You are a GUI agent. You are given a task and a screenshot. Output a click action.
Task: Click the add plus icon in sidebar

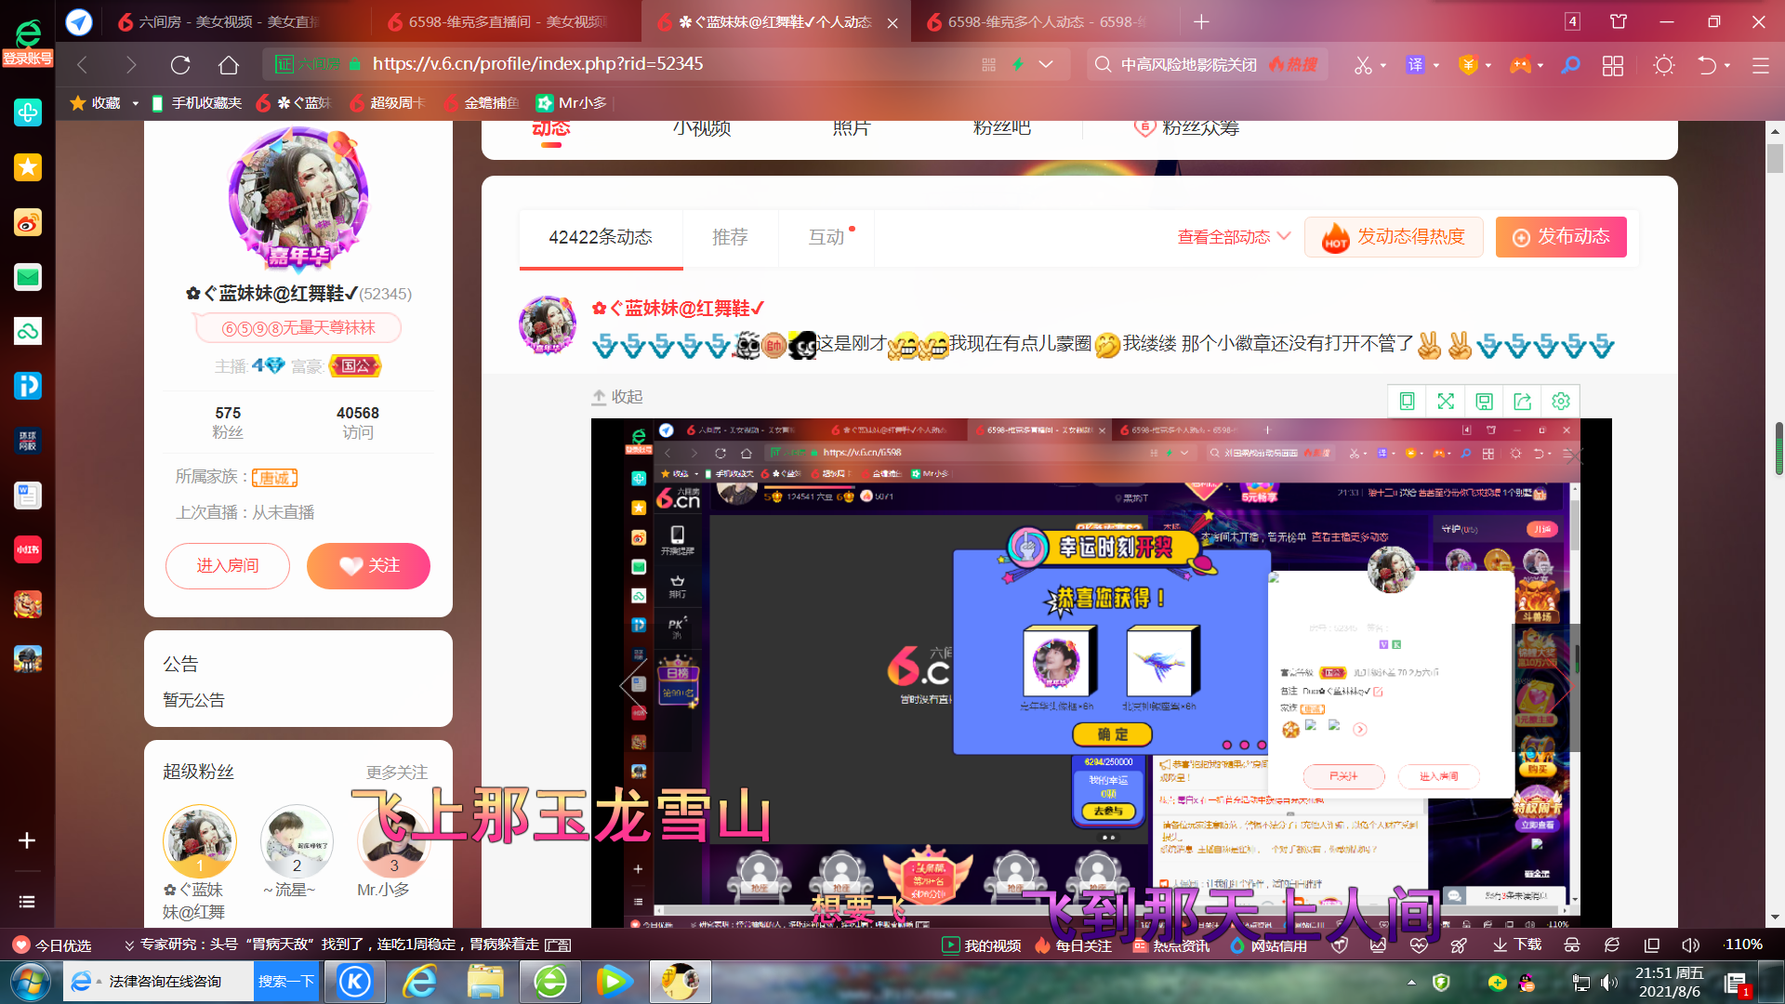27,840
